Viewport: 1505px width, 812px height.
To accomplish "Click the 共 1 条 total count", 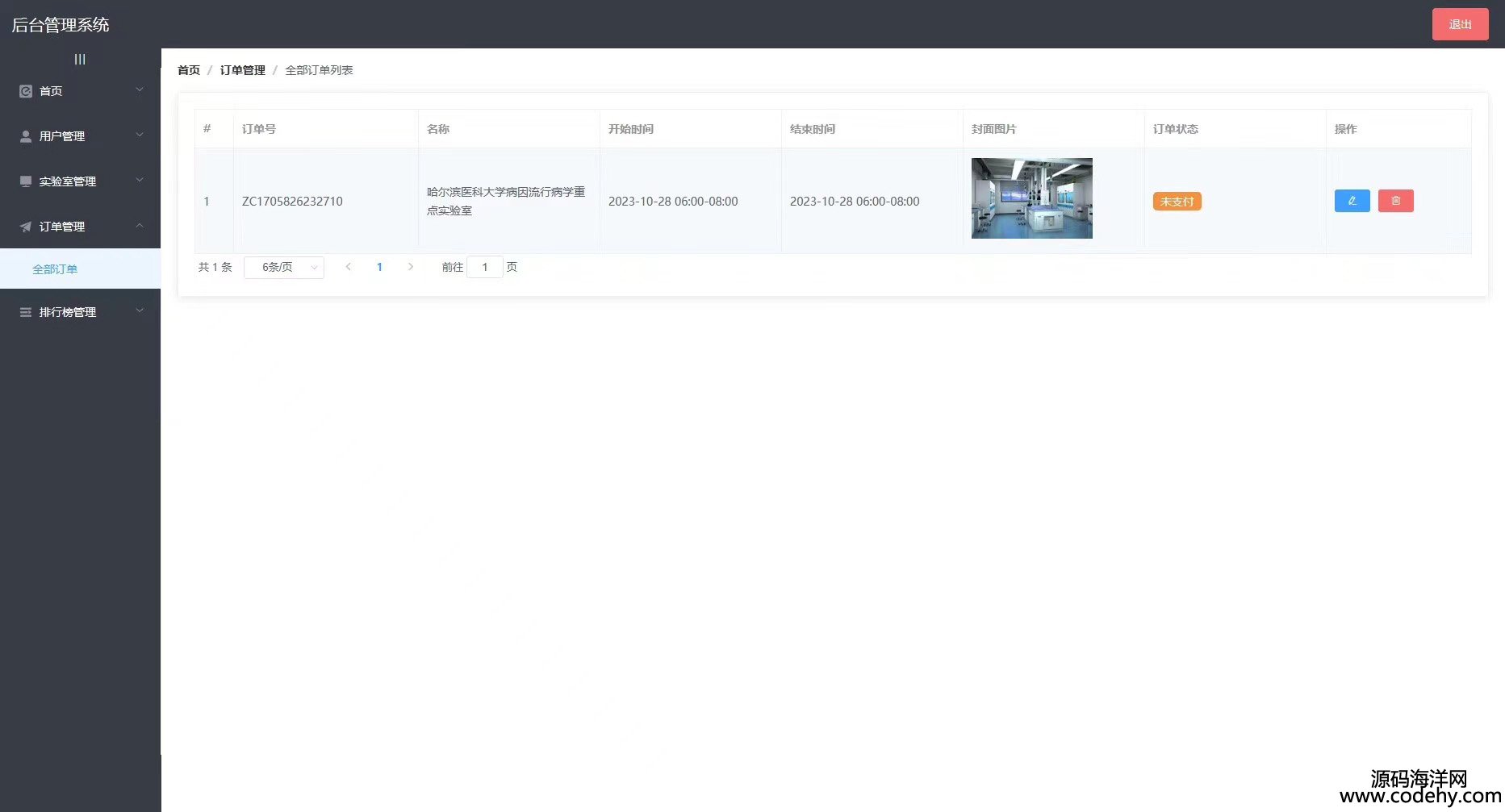I will 215,267.
